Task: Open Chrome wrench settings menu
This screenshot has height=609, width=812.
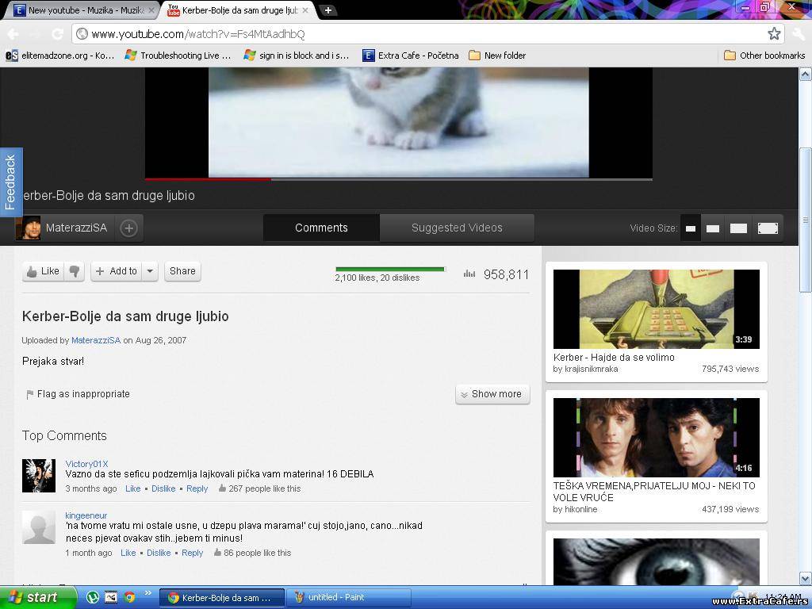Action: 798,33
